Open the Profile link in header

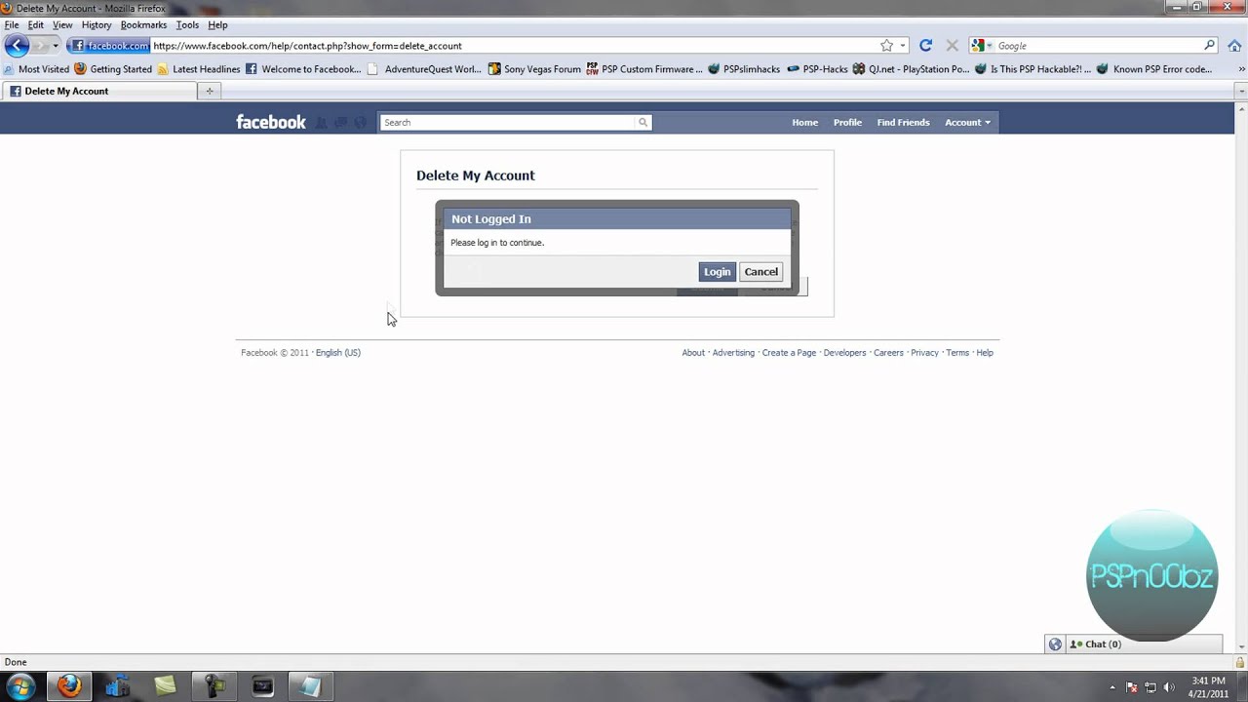(847, 122)
